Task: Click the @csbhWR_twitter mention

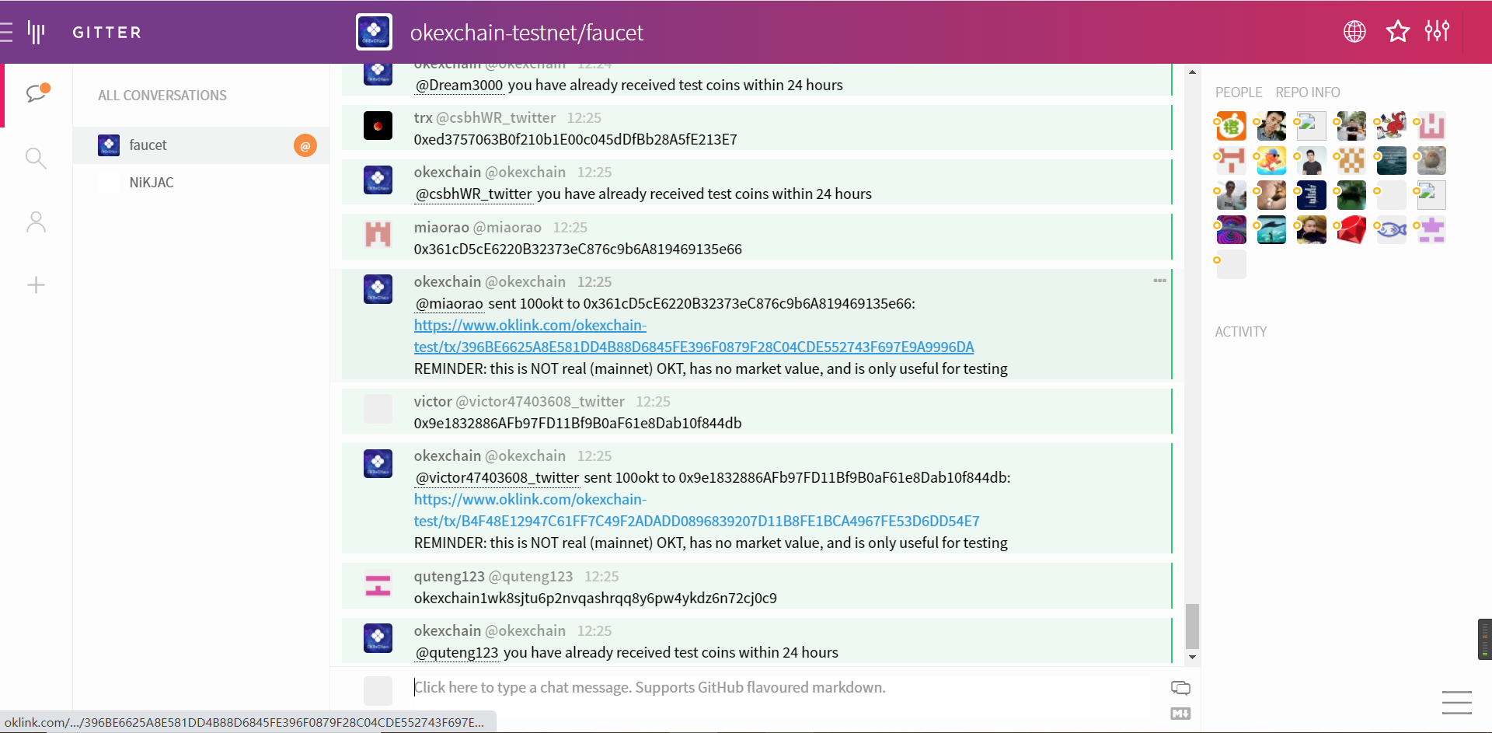Action: tap(474, 194)
